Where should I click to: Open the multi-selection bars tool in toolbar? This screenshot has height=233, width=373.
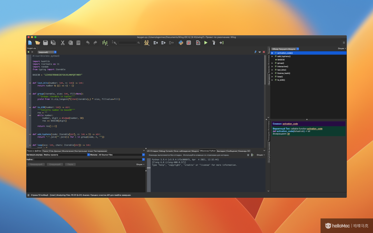(x=105, y=43)
